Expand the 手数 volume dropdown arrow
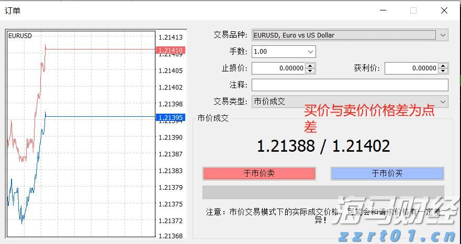 tap(310, 52)
